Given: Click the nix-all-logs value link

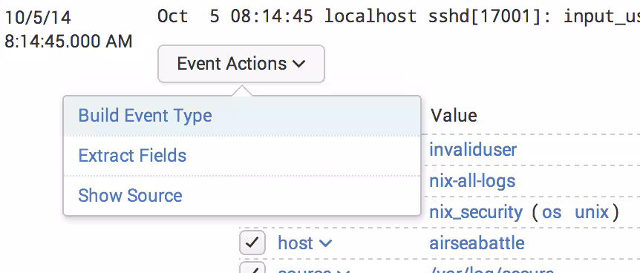Looking at the screenshot, I should pos(472,181).
